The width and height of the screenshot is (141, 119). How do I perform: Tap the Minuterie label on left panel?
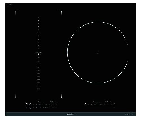(54, 102)
